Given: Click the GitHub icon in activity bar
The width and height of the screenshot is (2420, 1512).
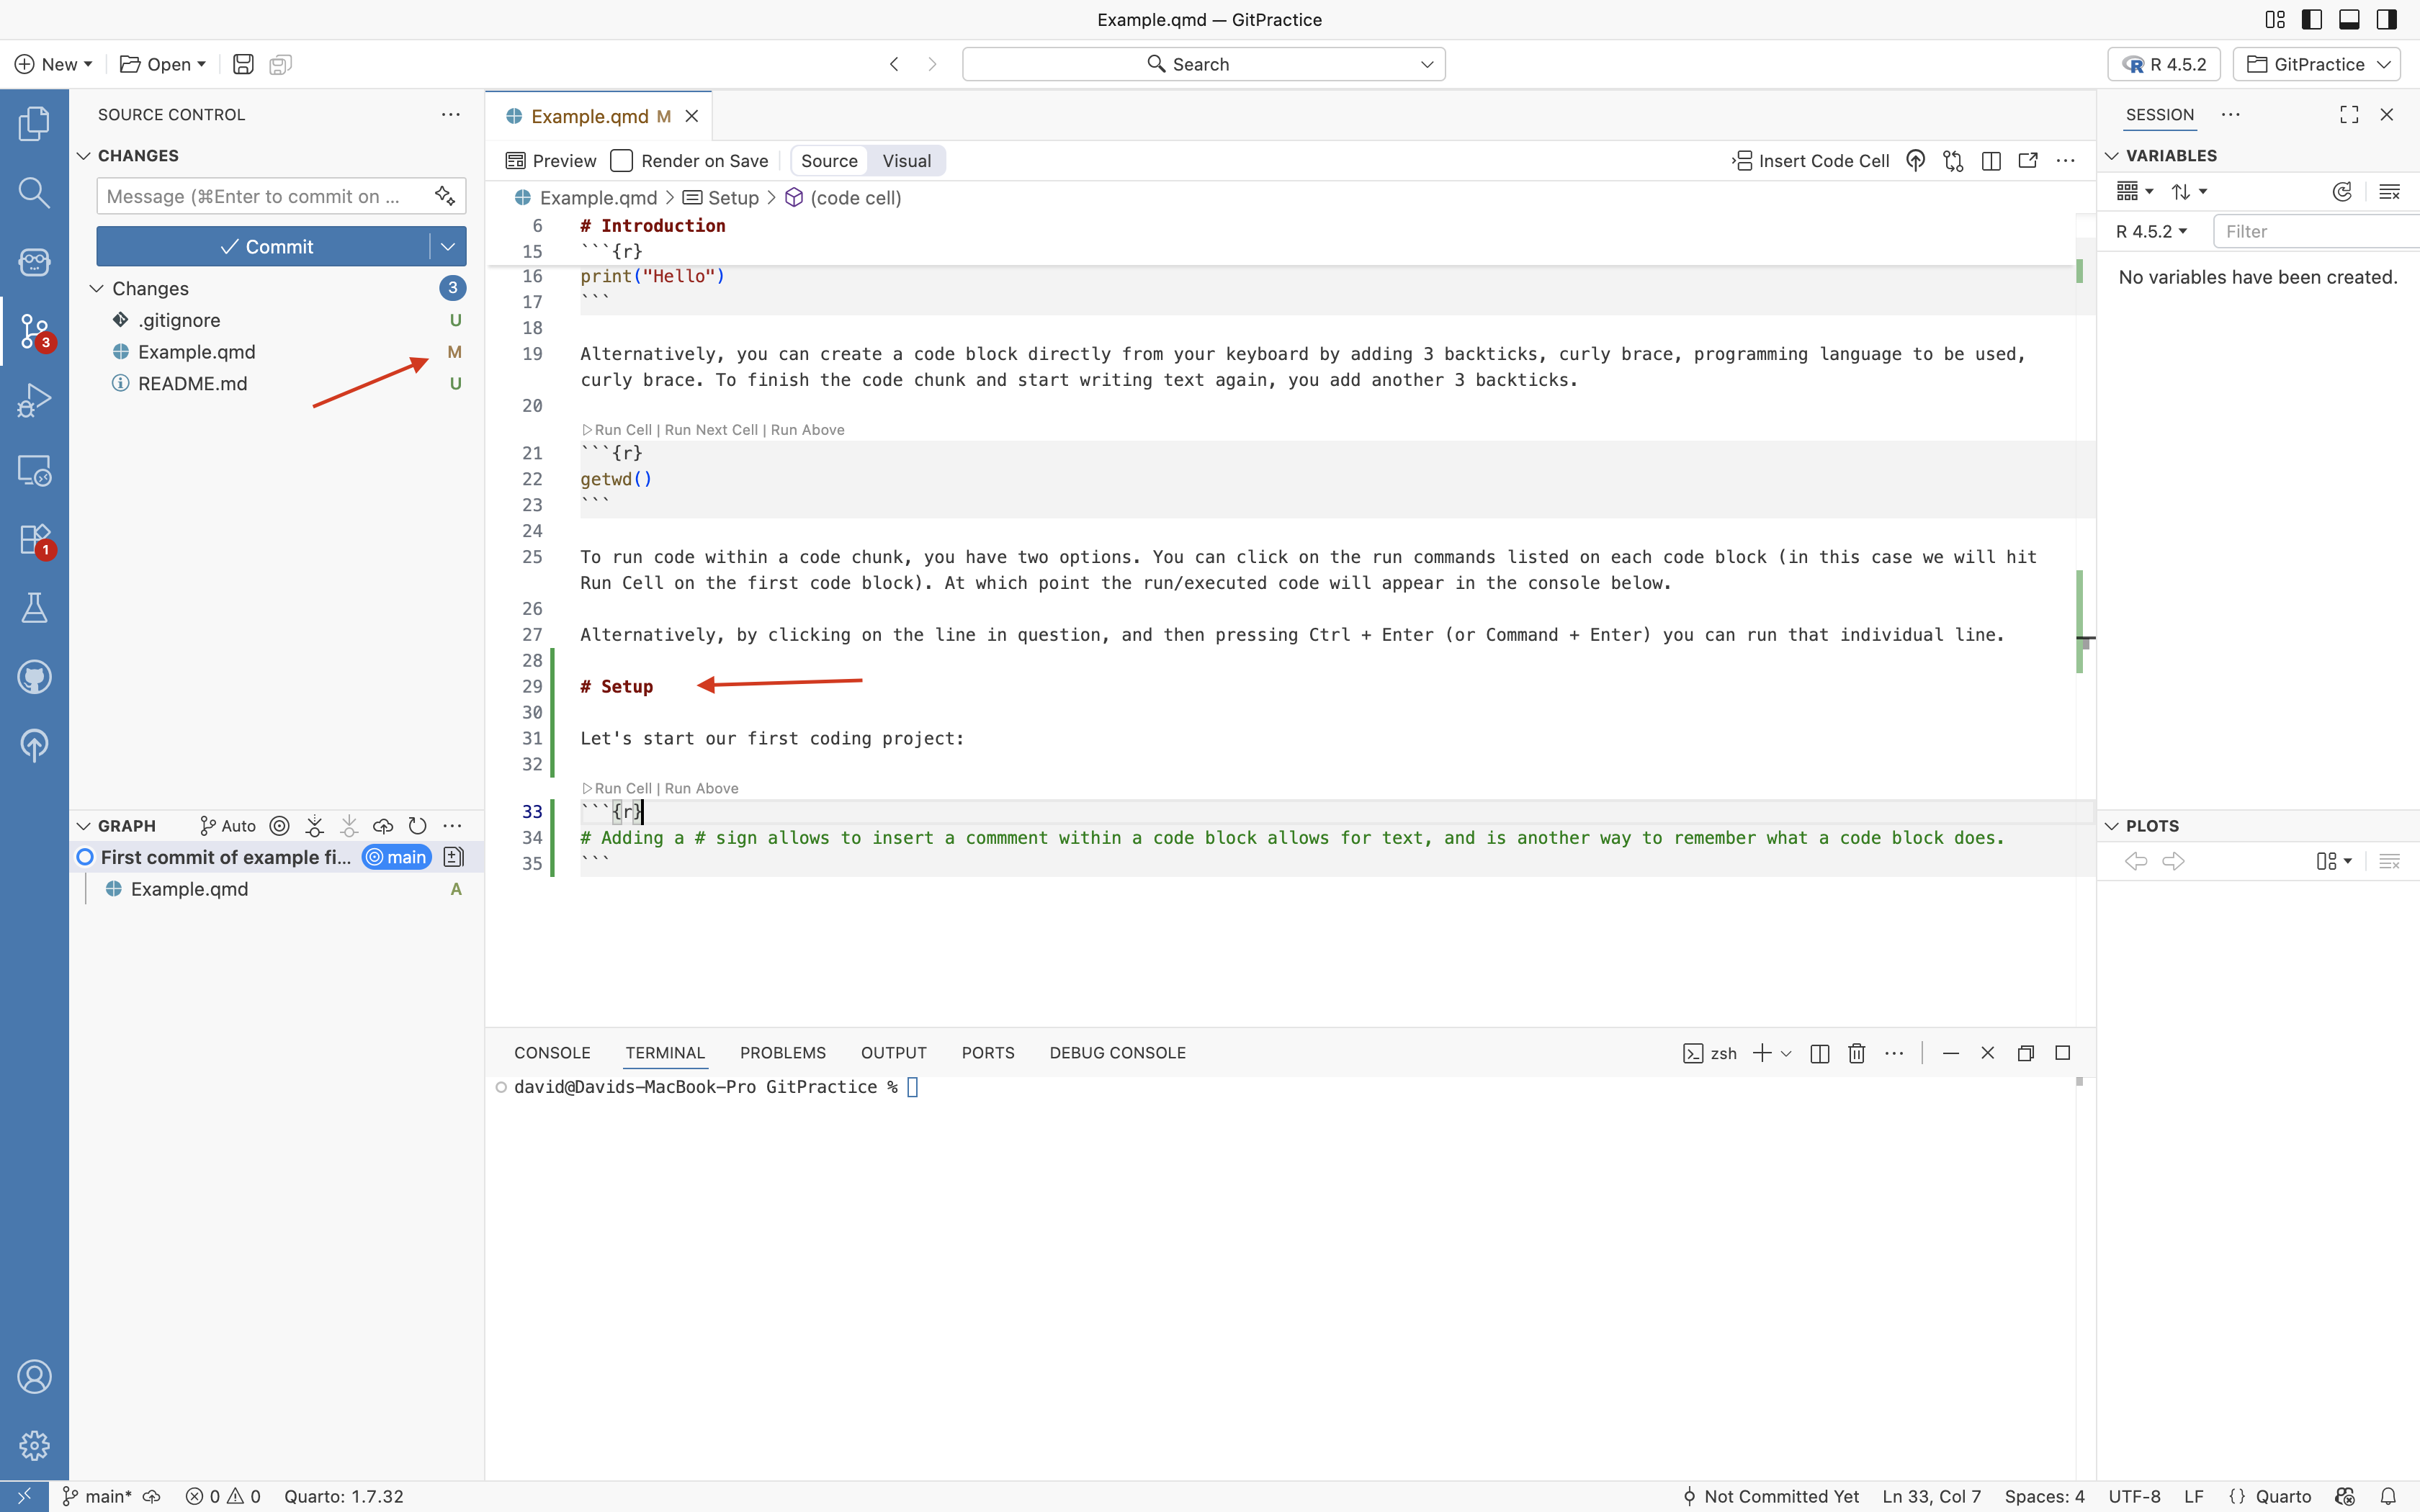Looking at the screenshot, I should point(34,677).
